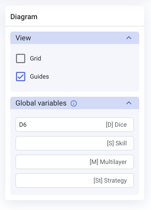The height and width of the screenshot is (210, 151).
Task: Click the View section header title
Action: click(23, 38)
